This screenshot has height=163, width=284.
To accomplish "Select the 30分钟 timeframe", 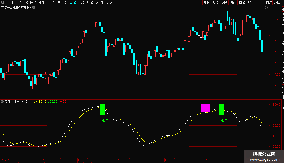I will click(x=51, y=2).
